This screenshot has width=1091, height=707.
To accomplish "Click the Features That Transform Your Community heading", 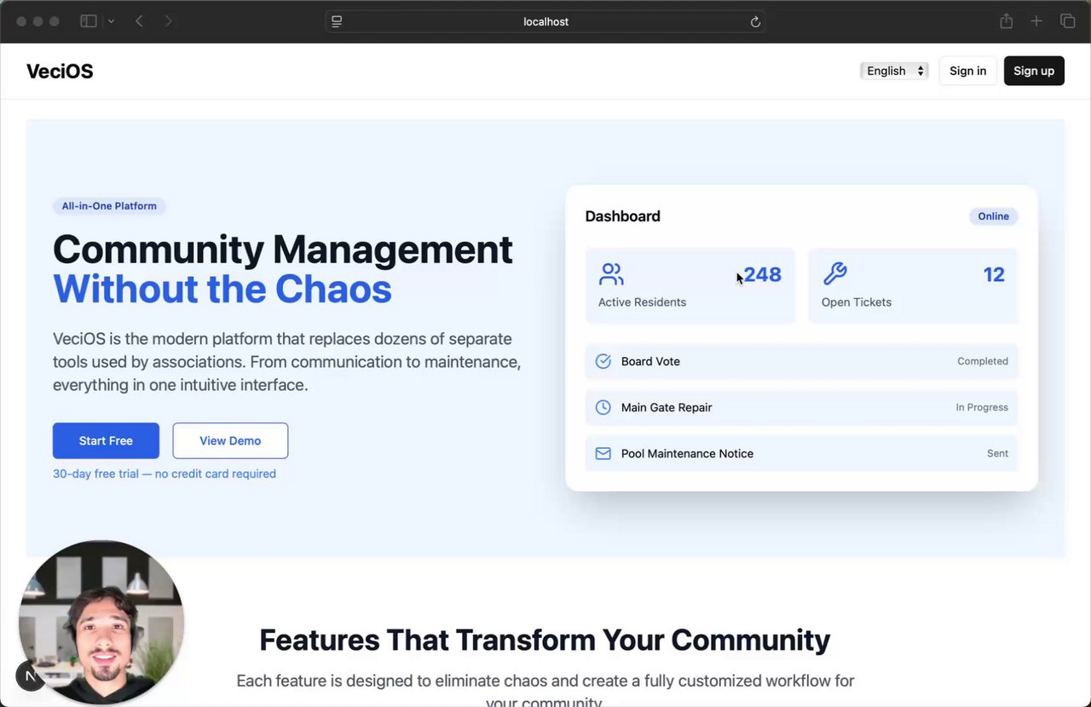I will click(545, 640).
